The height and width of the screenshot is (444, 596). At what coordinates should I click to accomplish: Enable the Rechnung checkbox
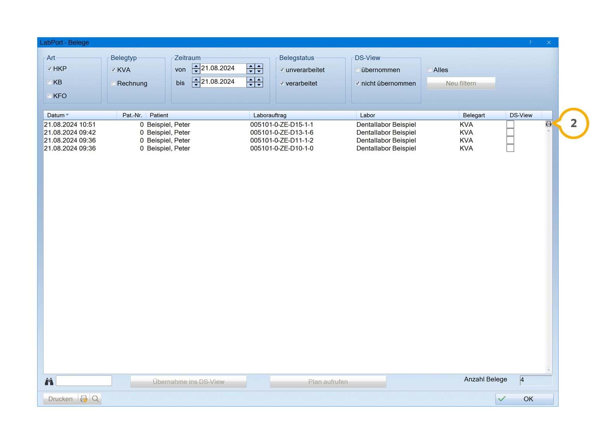point(113,83)
